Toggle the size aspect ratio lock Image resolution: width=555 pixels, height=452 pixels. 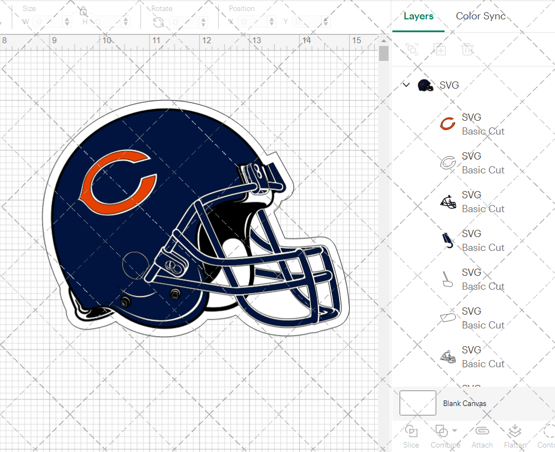tap(83, 11)
